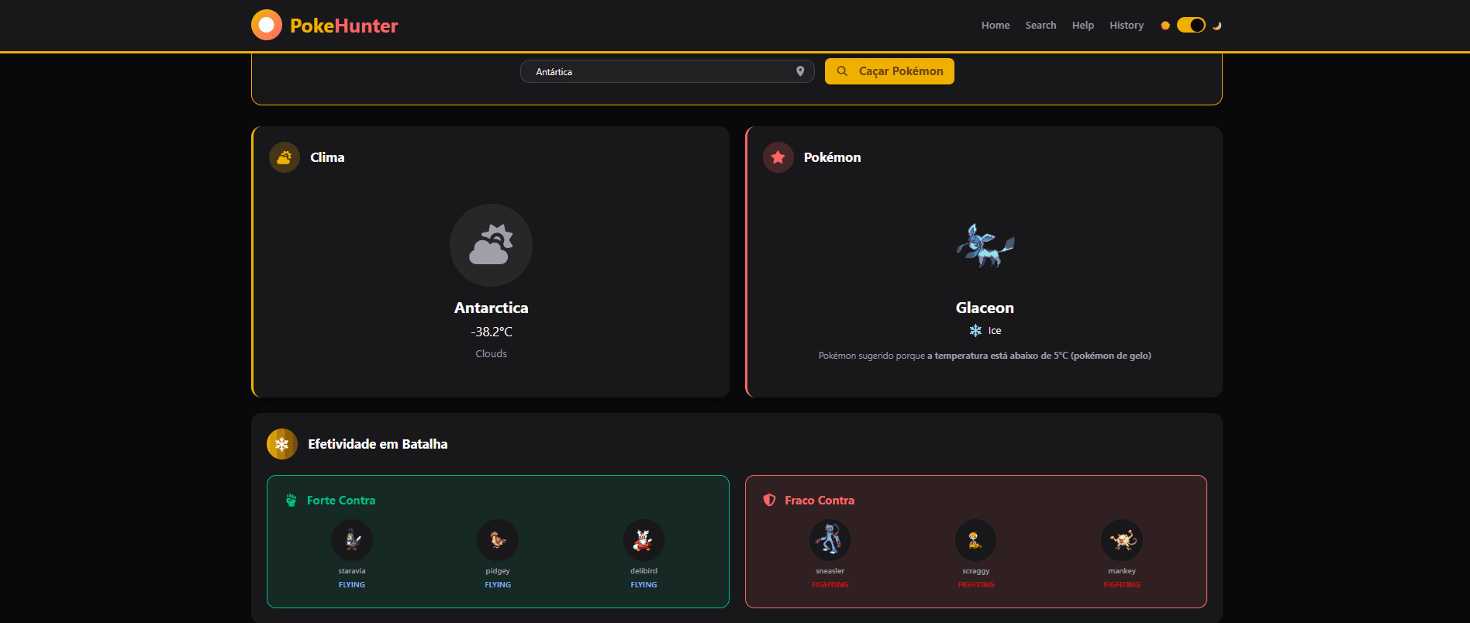The image size is (1470, 623).
Task: Select the Glaceon name text
Action: [985, 308]
